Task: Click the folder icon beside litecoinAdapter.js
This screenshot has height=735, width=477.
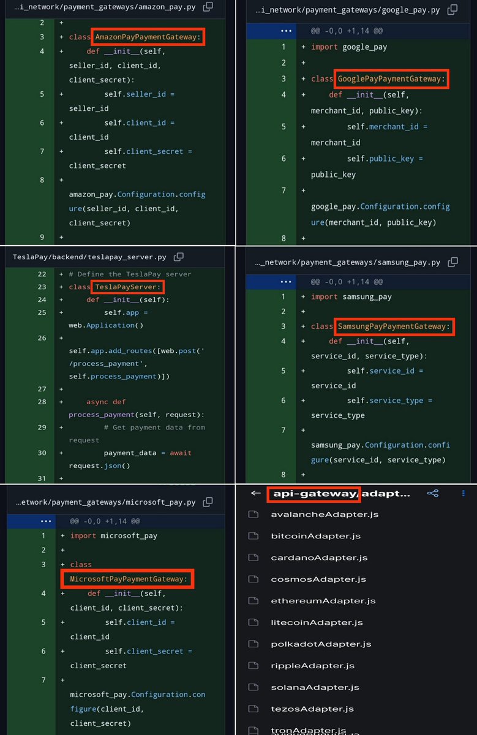Action: pyautogui.click(x=254, y=622)
